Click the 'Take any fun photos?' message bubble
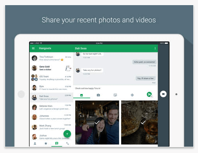 92,70
